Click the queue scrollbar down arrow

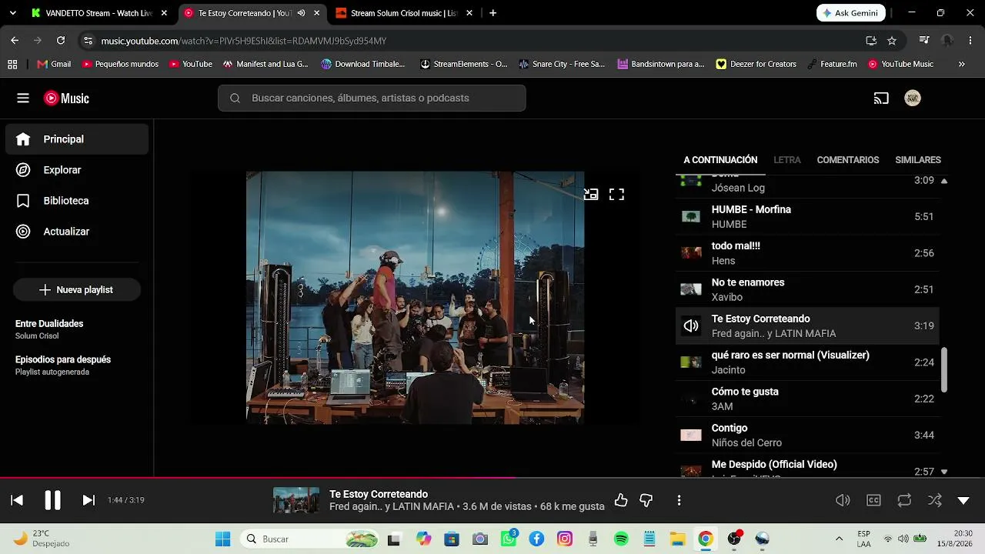pos(944,472)
